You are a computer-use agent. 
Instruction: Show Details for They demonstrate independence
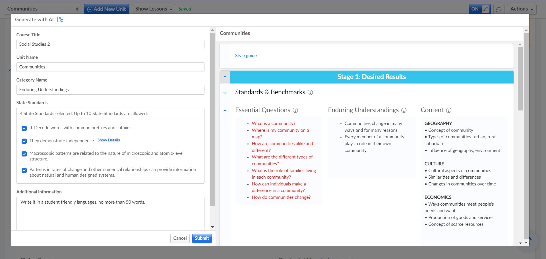tap(109, 140)
